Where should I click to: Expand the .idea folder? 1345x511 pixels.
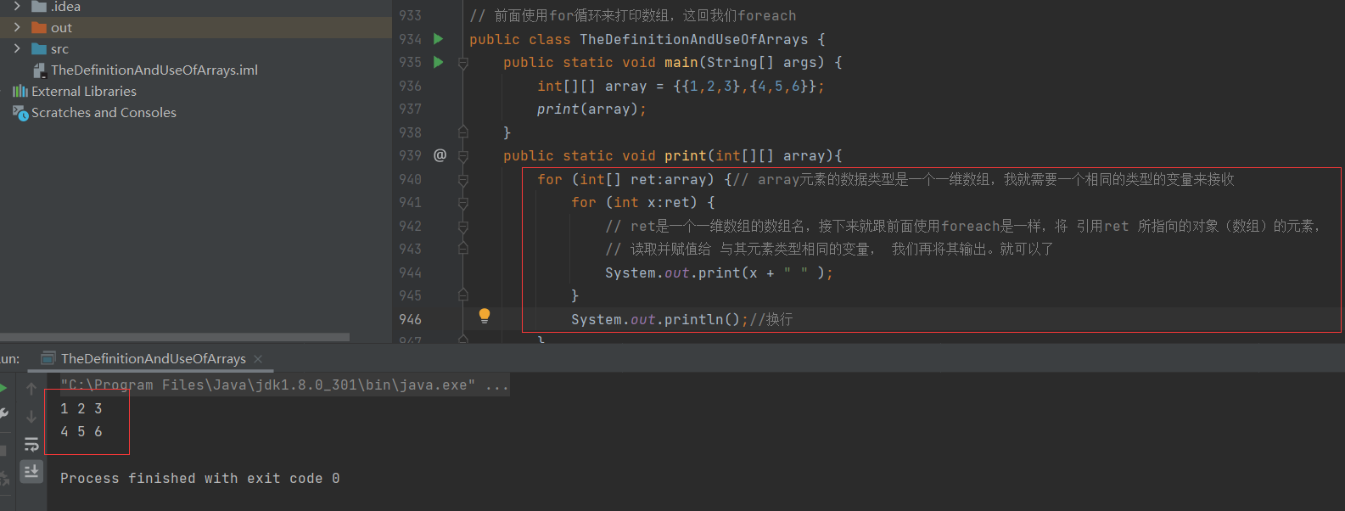(x=17, y=6)
